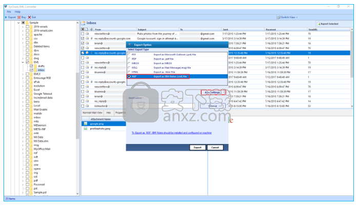The height and width of the screenshot is (206, 356).
Task: Click the profilephoto.jpeg file icon
Action: pos(85,129)
